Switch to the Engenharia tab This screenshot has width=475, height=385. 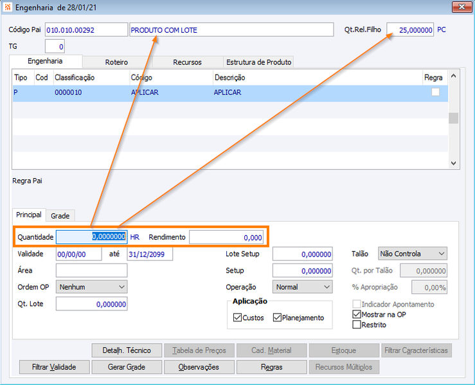point(45,61)
